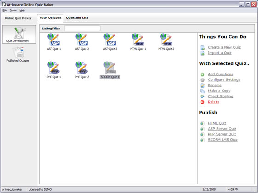The width and height of the screenshot is (258, 193).
Task: Select the SCORM Quiz 1 icon
Action: pos(110,68)
